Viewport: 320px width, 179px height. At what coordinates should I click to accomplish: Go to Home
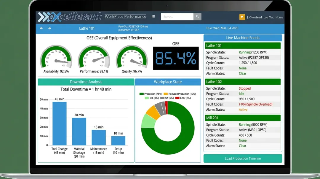pyautogui.click(x=279, y=18)
